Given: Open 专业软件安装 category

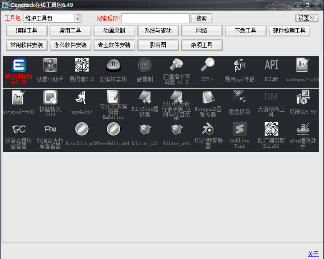Looking at the screenshot, I should click(114, 45).
